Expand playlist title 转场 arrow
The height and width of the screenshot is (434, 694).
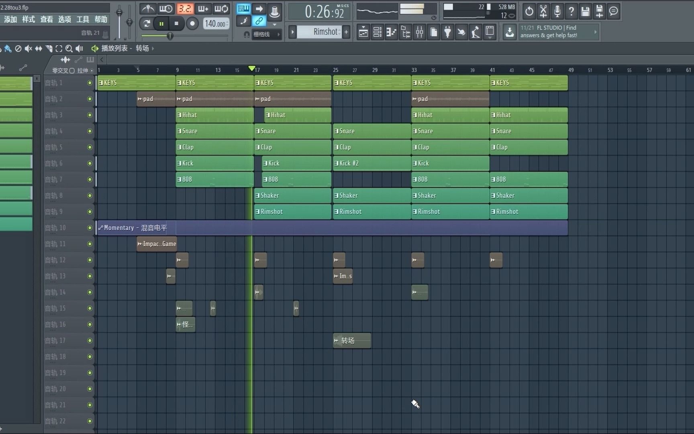tap(153, 48)
